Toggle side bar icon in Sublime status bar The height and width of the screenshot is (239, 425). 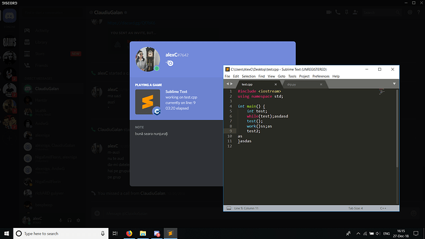click(x=229, y=208)
